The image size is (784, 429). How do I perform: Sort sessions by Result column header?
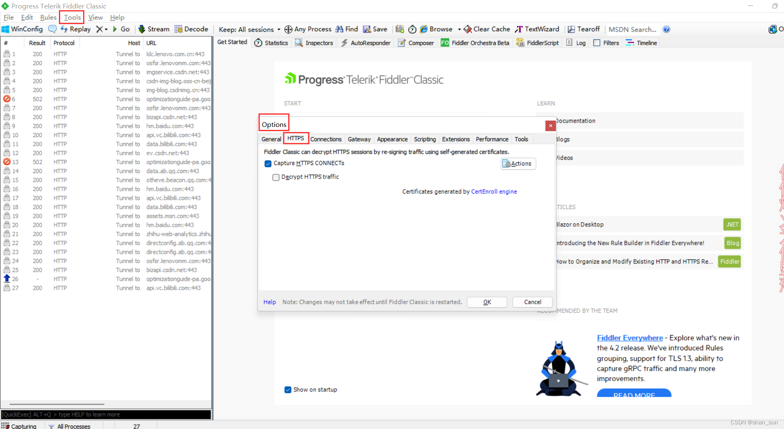[x=37, y=43]
